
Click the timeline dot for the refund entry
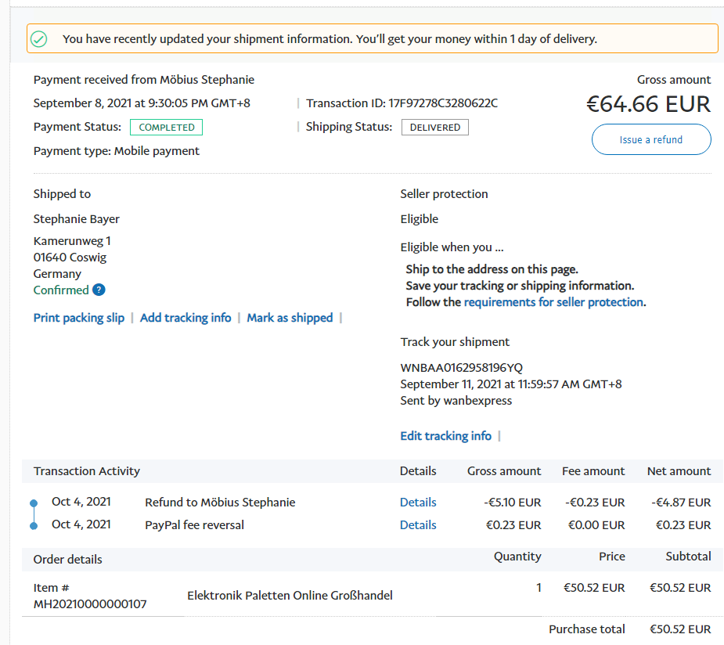(x=33, y=503)
